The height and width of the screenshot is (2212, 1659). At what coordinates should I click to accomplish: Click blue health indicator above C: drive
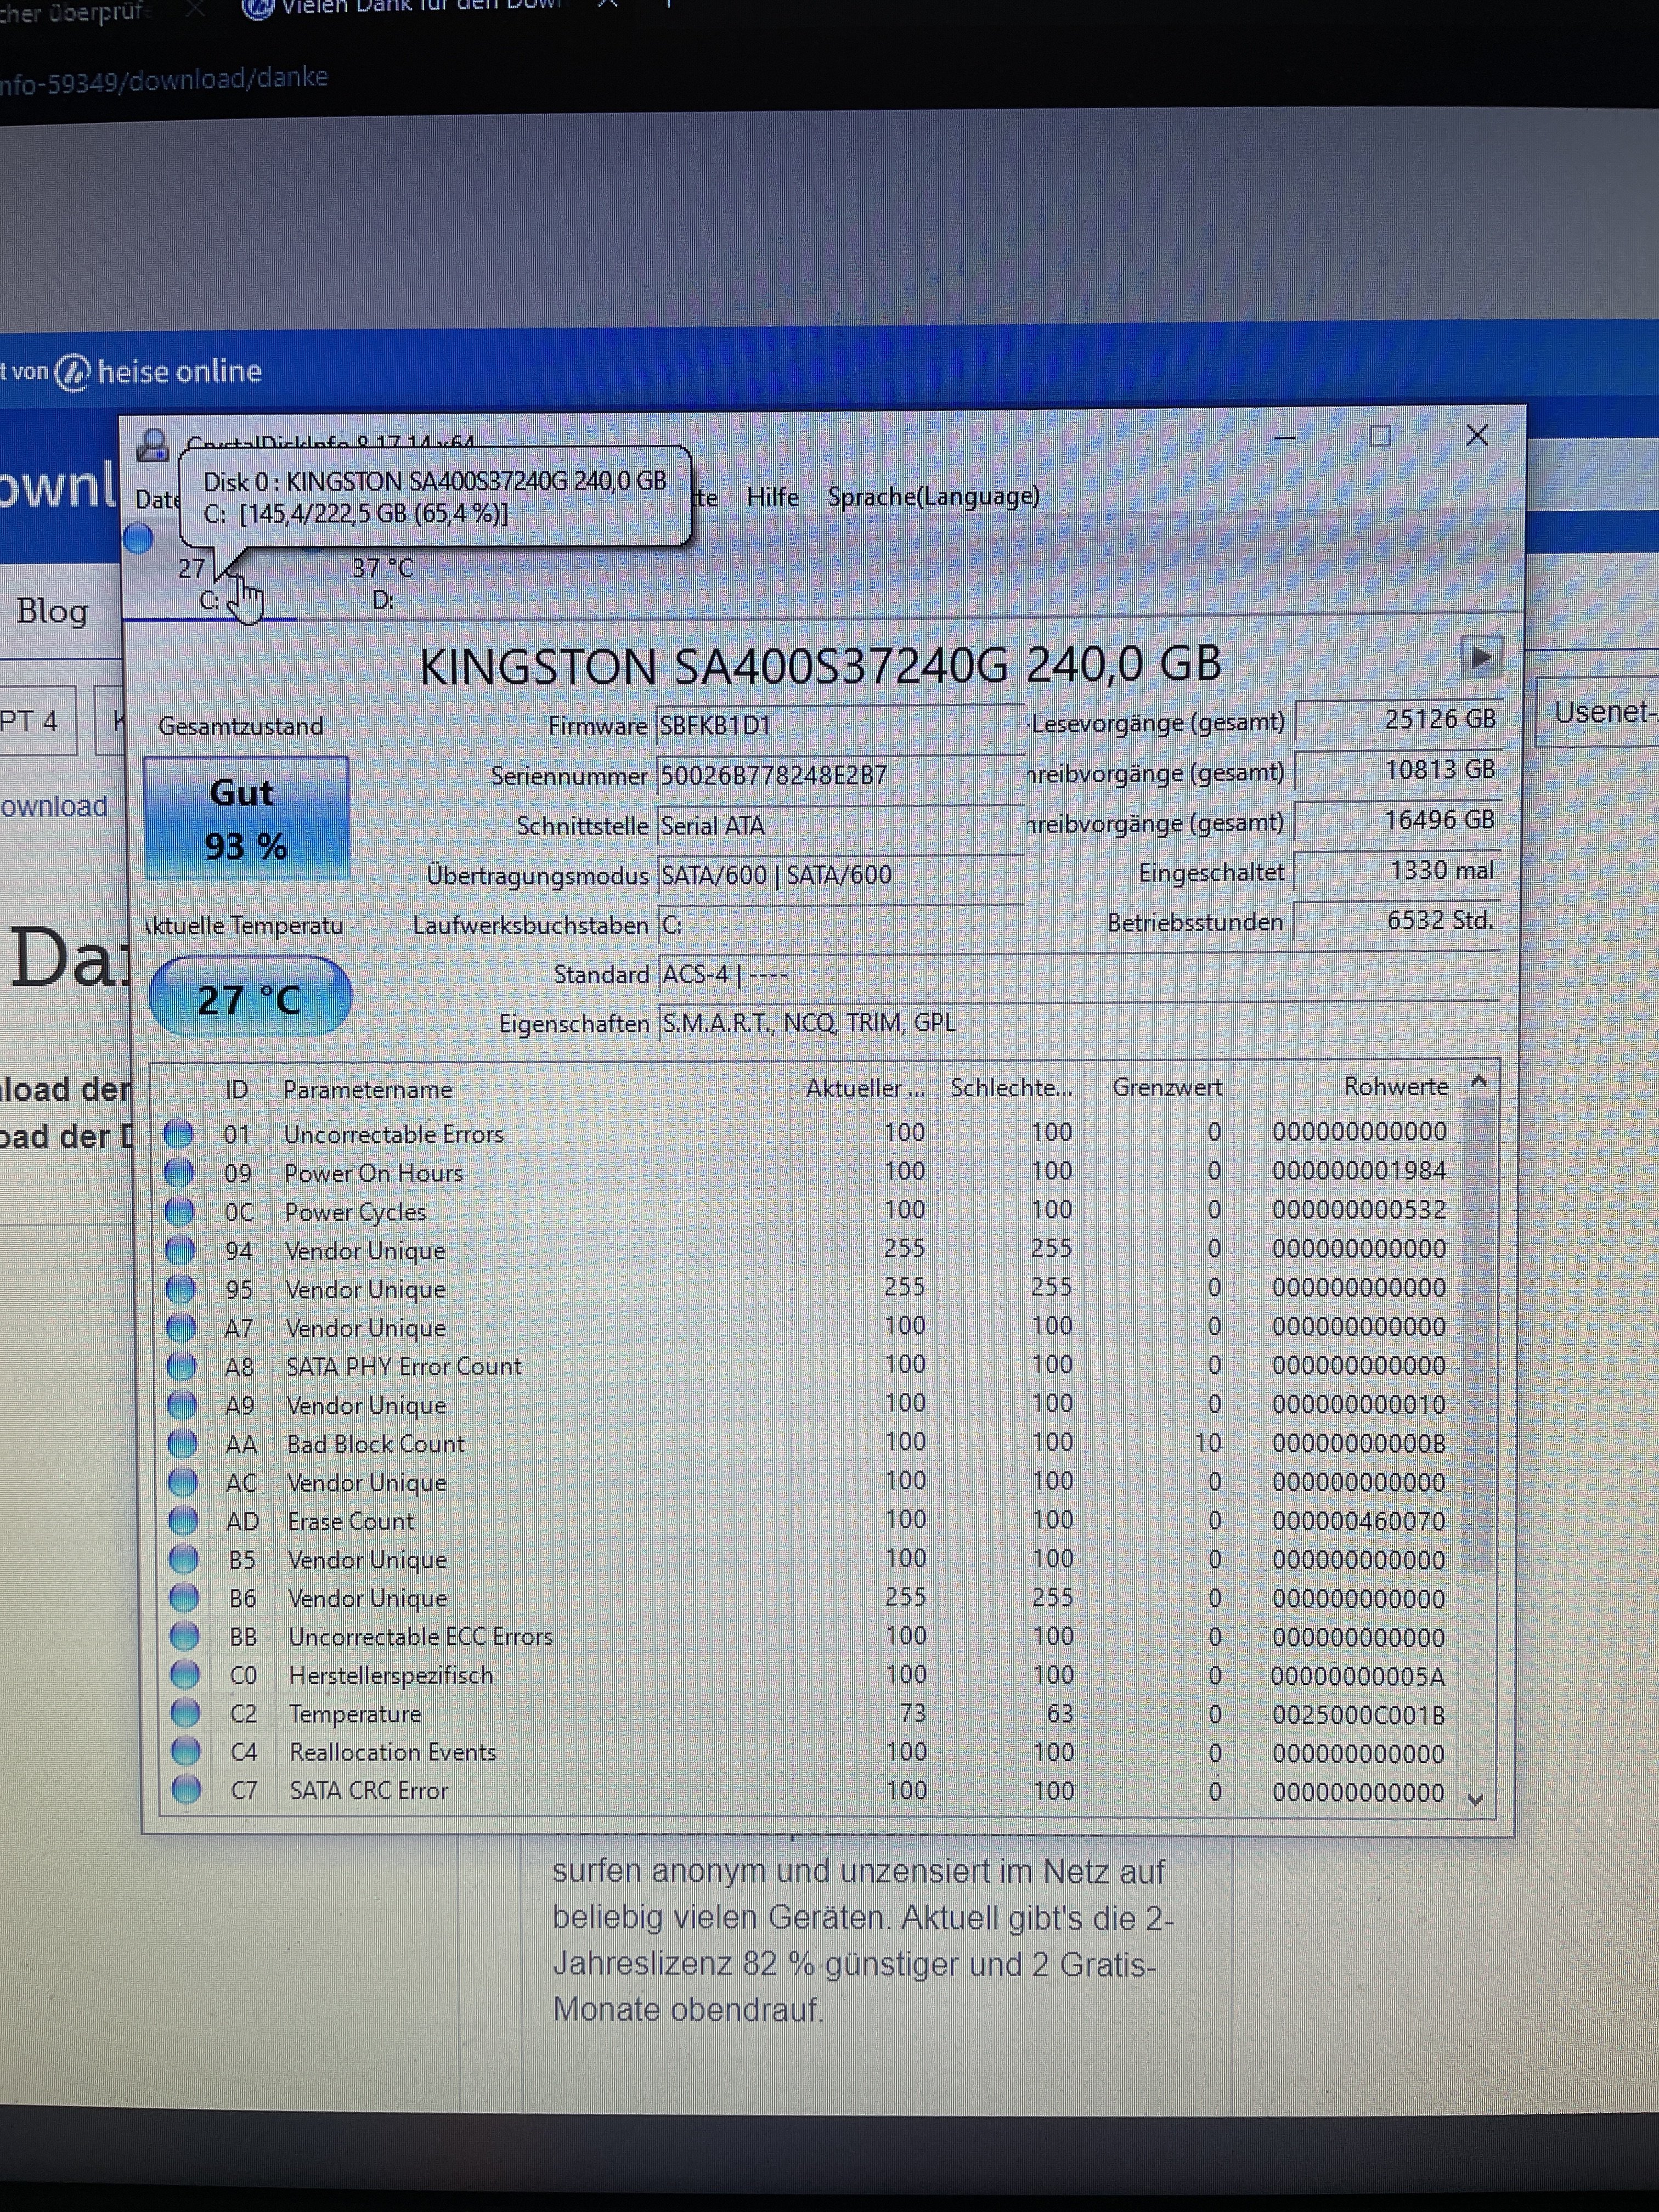[x=139, y=538]
